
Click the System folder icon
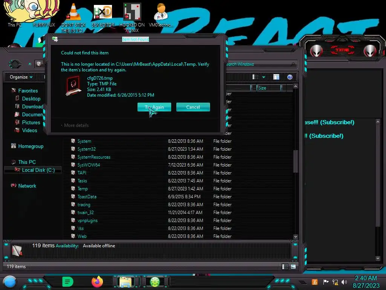click(x=73, y=141)
